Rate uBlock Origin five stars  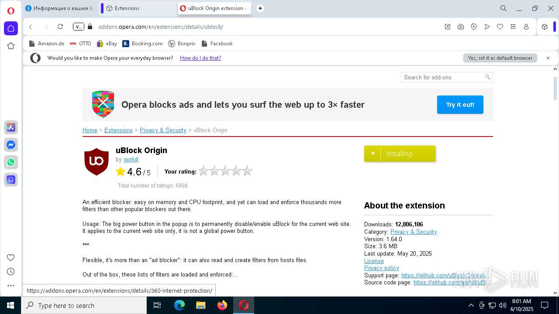[247, 171]
